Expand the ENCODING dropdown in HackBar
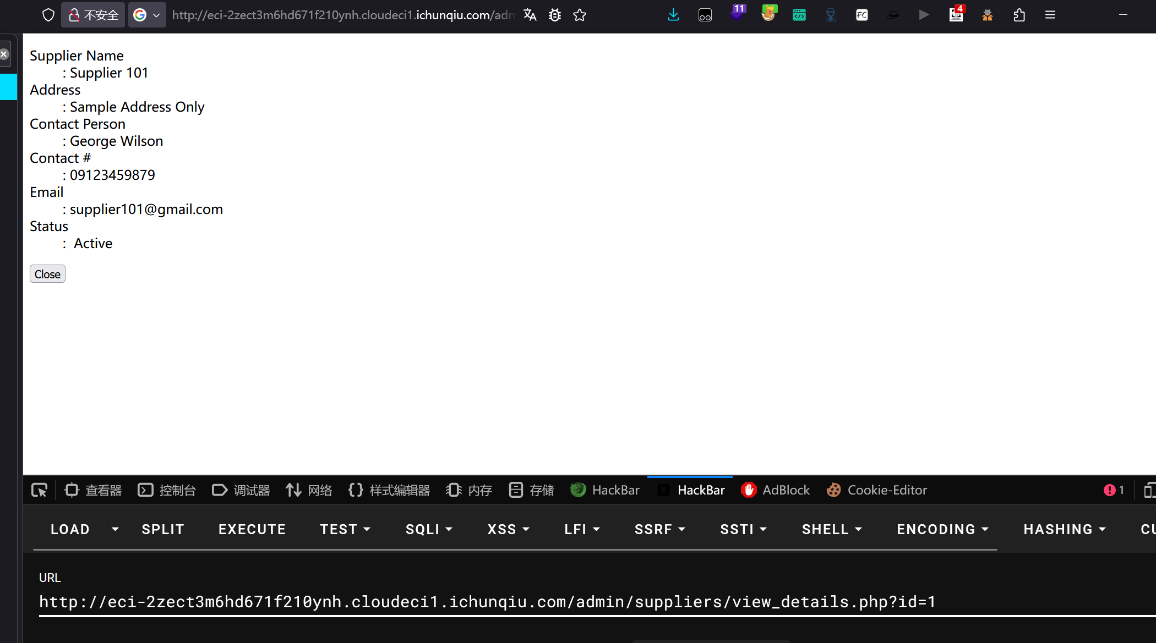This screenshot has width=1156, height=643. pyautogui.click(x=942, y=529)
